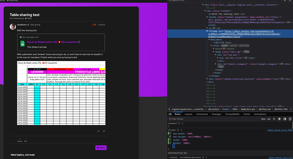Click the embedded spreadsheet preview
This screenshot has width=293, height=159.
click(61, 93)
